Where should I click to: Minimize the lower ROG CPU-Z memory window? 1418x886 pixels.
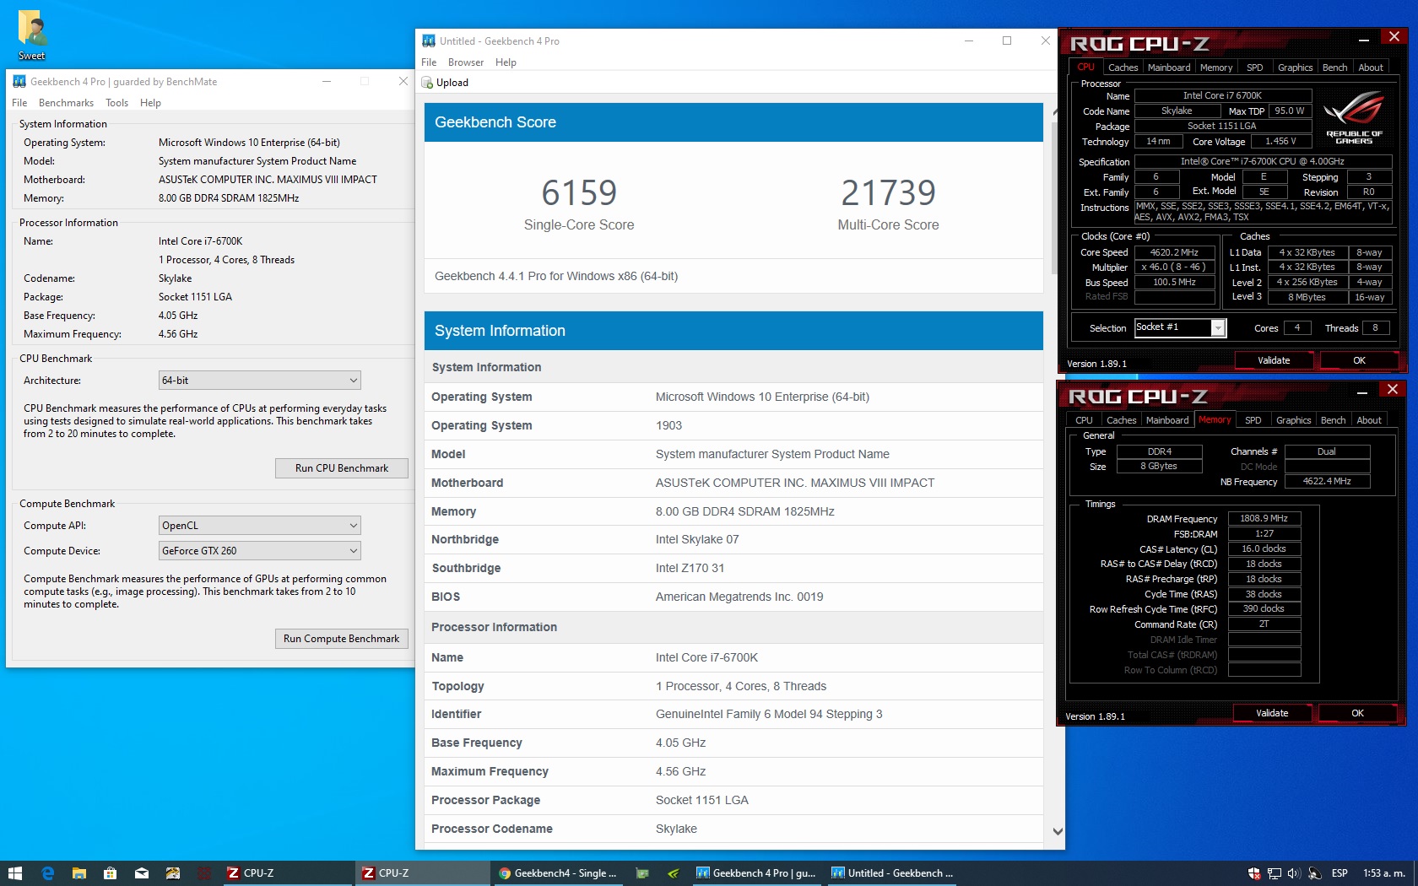1362,392
